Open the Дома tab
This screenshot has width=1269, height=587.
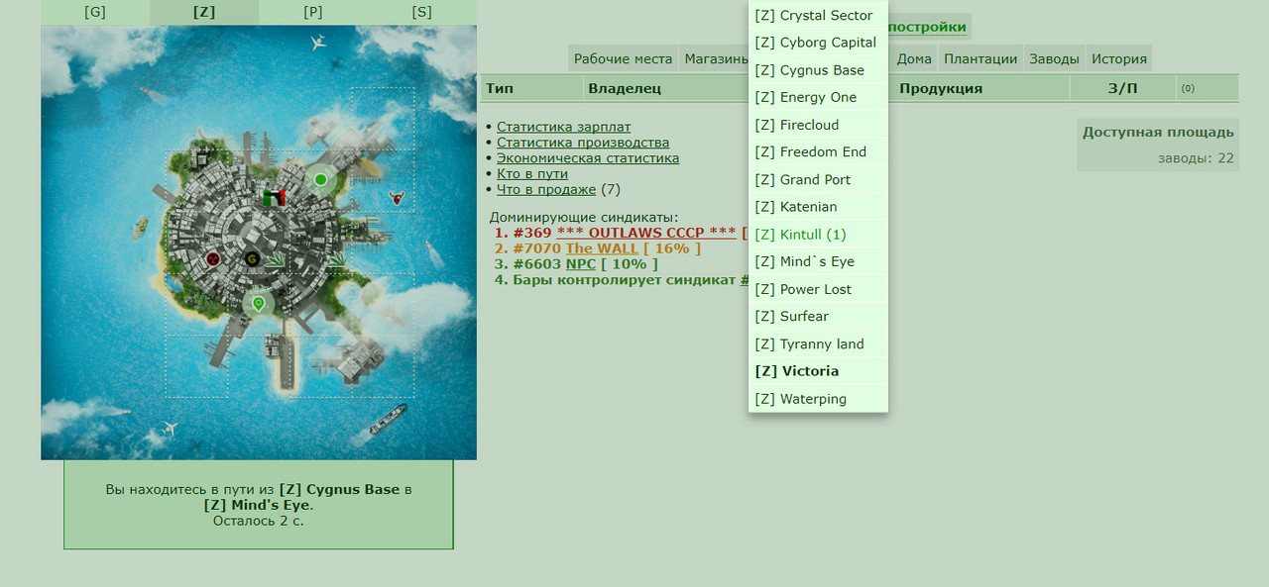pyautogui.click(x=914, y=58)
